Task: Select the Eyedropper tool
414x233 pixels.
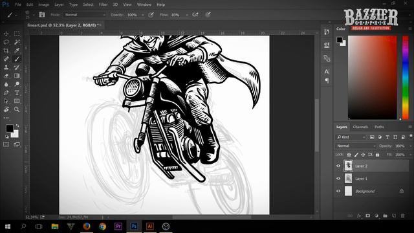Action: 17,50
